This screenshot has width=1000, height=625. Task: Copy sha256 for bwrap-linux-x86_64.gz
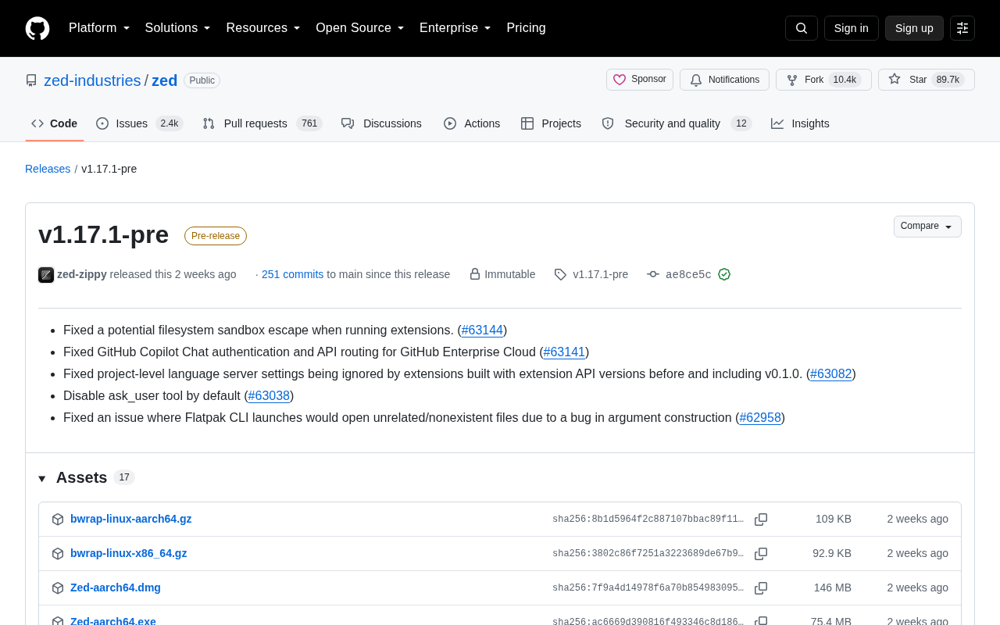[761, 554]
